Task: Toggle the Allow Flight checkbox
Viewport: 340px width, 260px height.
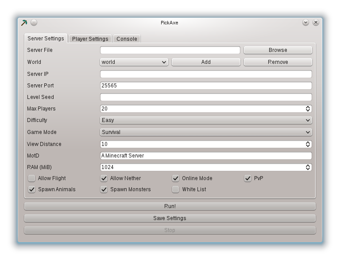Action: click(x=32, y=178)
